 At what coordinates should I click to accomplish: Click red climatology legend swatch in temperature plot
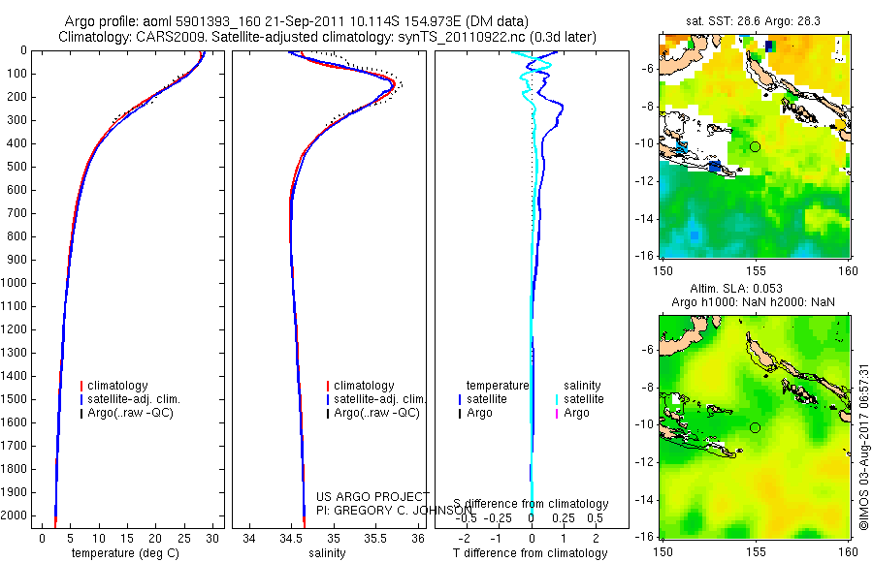click(x=81, y=386)
